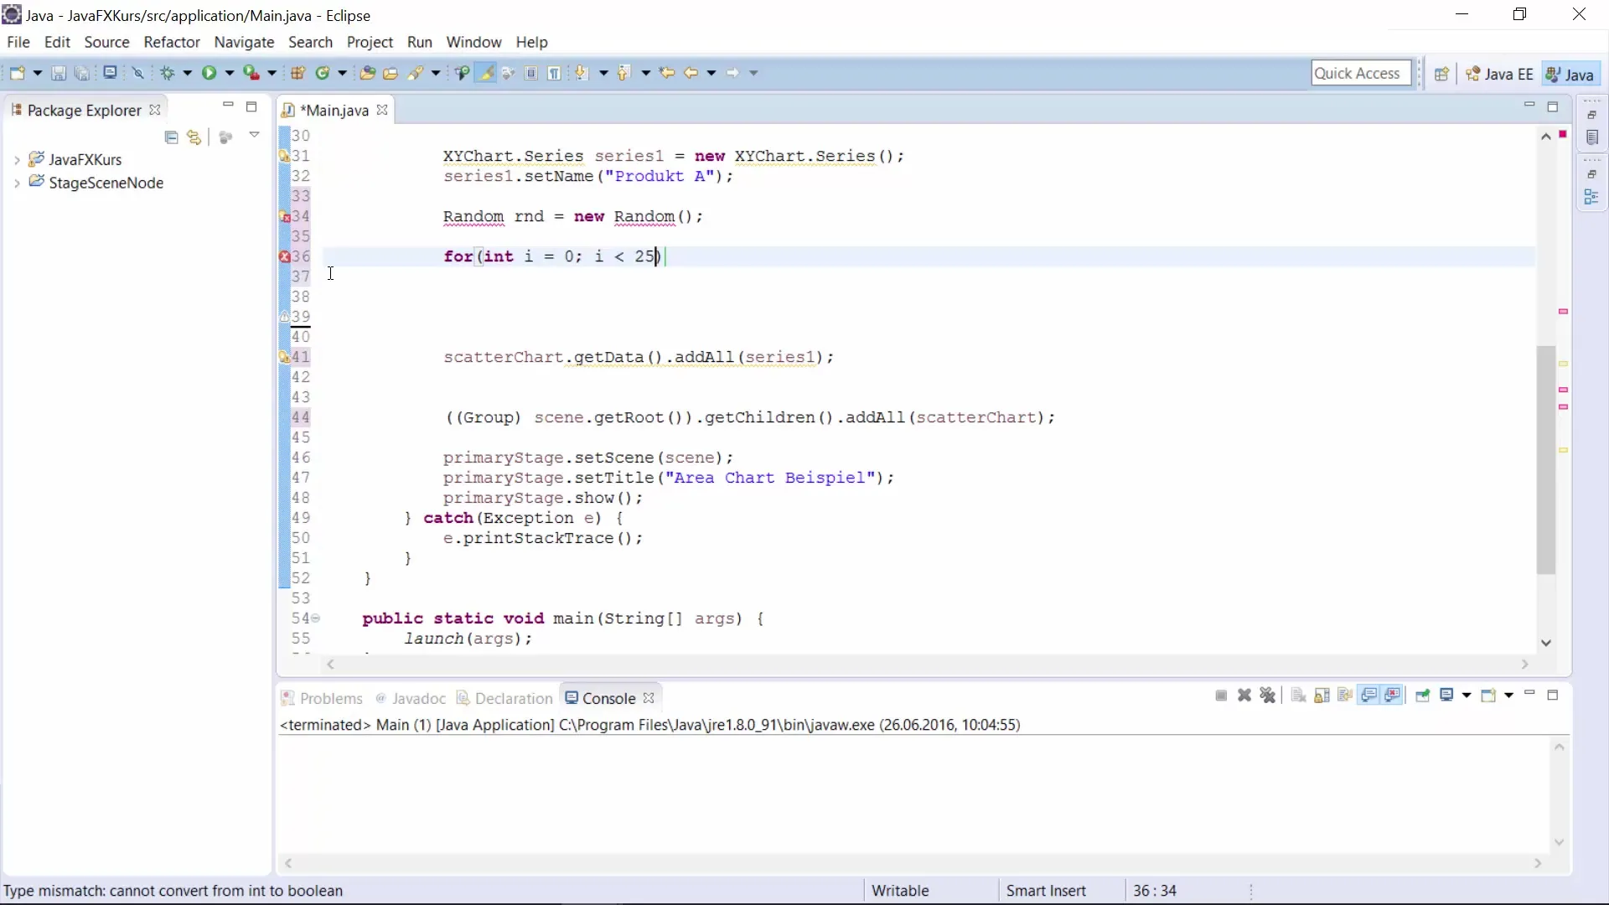Open the Back history dropdown arrow

[x=711, y=73]
